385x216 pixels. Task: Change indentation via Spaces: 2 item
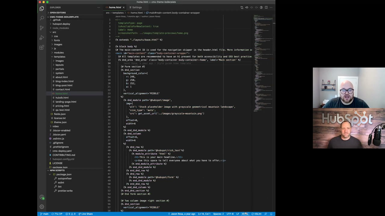pyautogui.click(x=218, y=214)
